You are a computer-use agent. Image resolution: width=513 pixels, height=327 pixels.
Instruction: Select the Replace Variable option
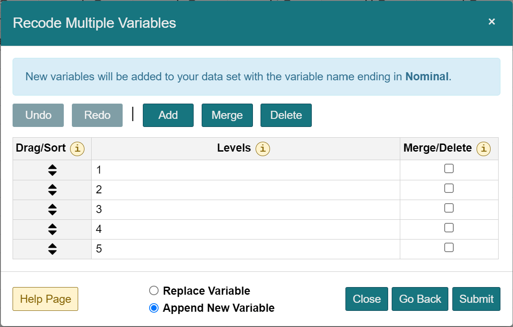(x=154, y=291)
